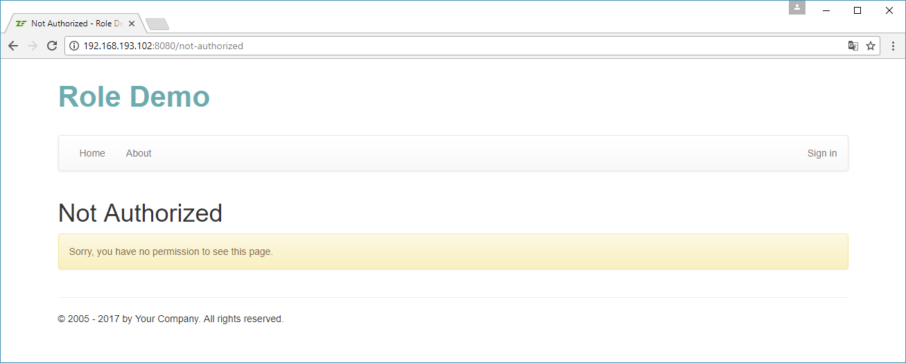The image size is (906, 363).
Task: Maximize the browser window
Action: pyautogui.click(x=857, y=10)
